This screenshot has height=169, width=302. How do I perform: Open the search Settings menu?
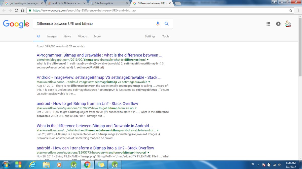150,36
